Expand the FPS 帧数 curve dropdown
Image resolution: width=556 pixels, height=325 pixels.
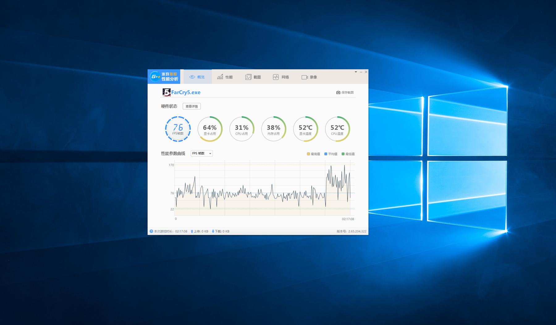[201, 154]
